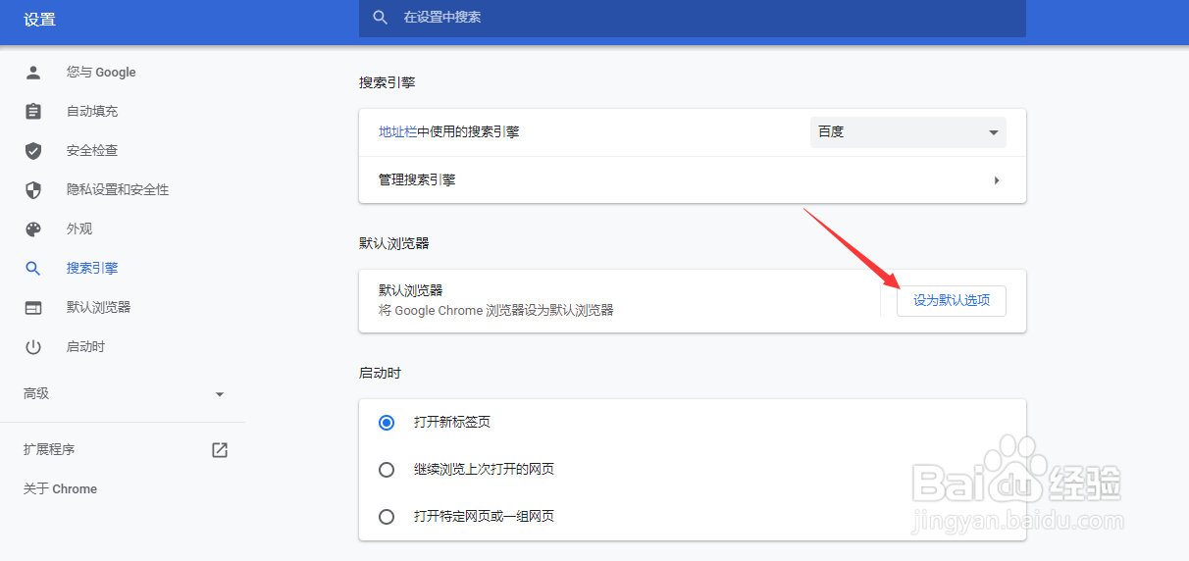Open 扩展程序 from sidebar
1189x561 pixels.
coord(49,449)
